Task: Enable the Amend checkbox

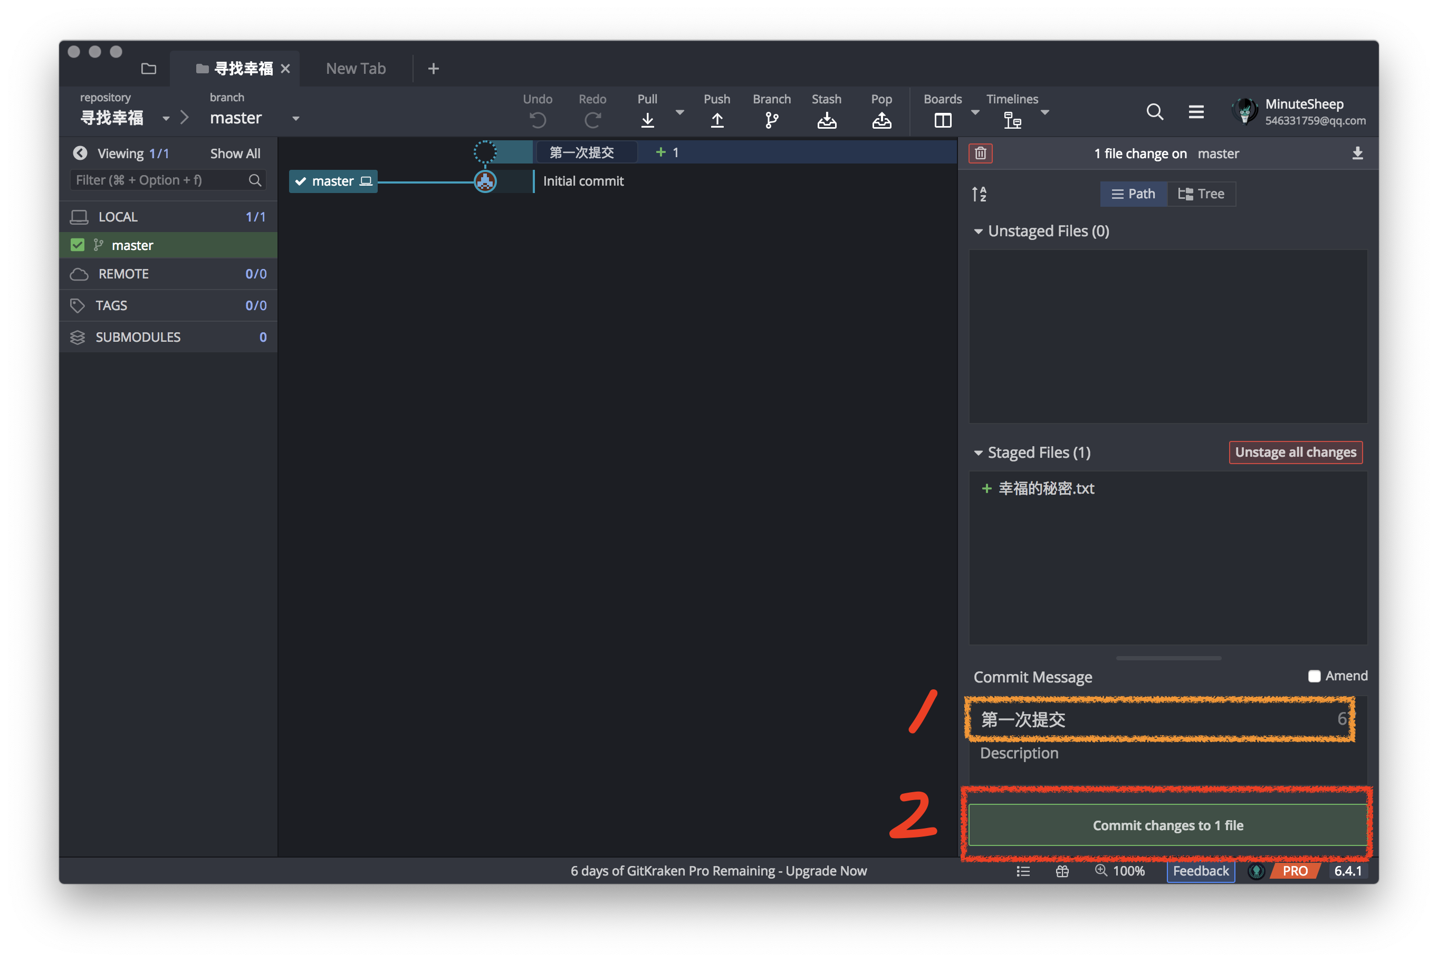Action: click(x=1314, y=676)
